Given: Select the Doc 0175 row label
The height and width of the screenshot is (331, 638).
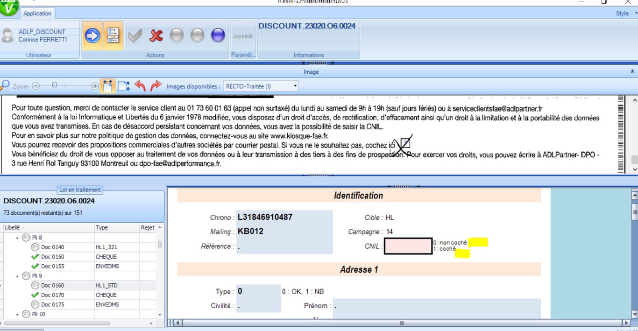Looking at the screenshot, I should 53,304.
